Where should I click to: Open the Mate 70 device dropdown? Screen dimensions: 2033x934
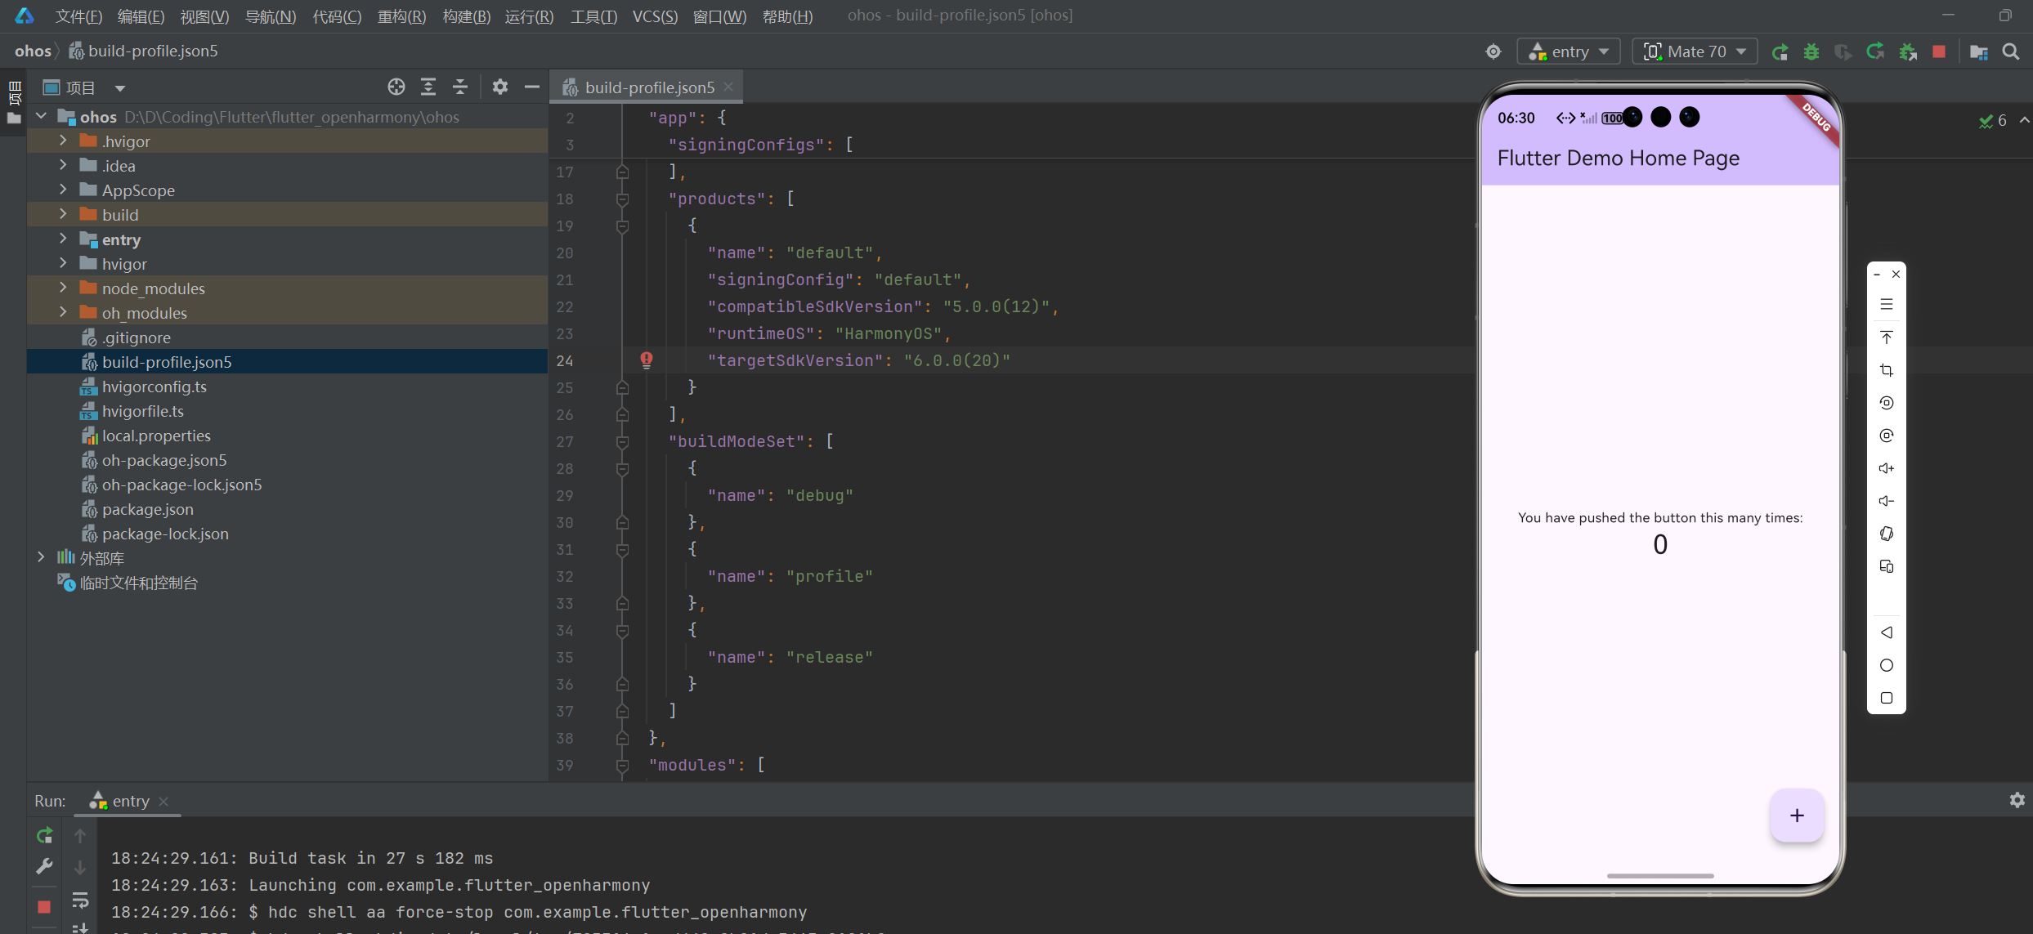coord(1695,51)
